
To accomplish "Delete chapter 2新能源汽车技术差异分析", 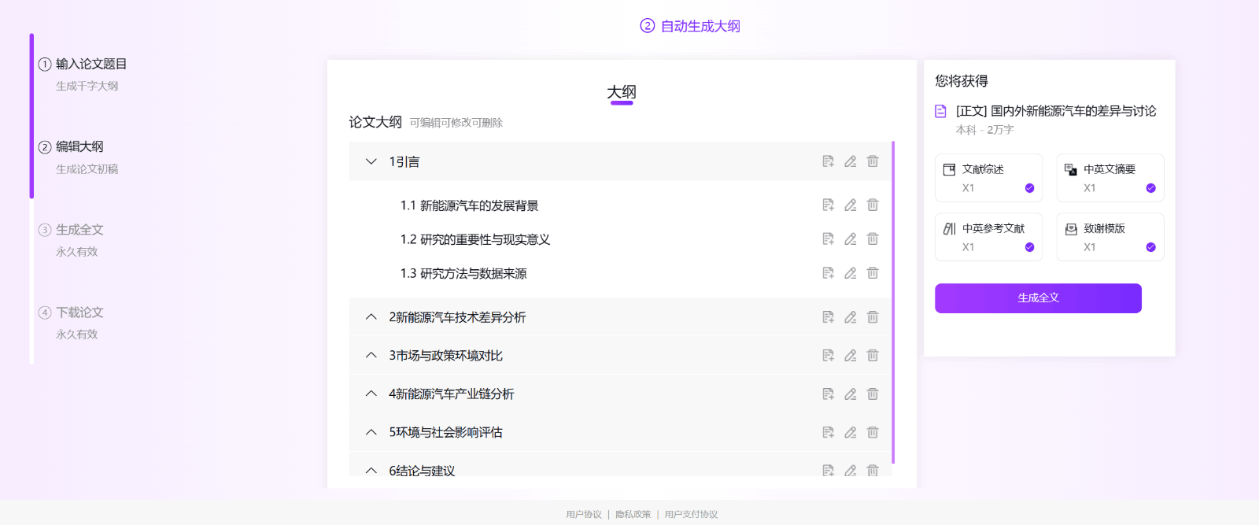I will click(x=873, y=317).
